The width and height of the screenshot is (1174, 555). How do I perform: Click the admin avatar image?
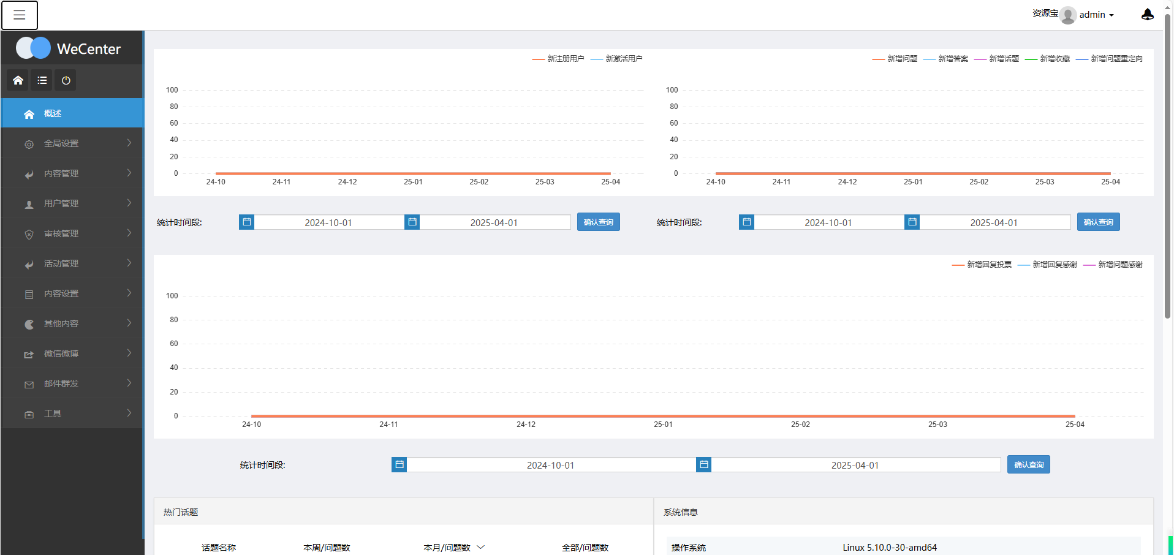[1069, 15]
